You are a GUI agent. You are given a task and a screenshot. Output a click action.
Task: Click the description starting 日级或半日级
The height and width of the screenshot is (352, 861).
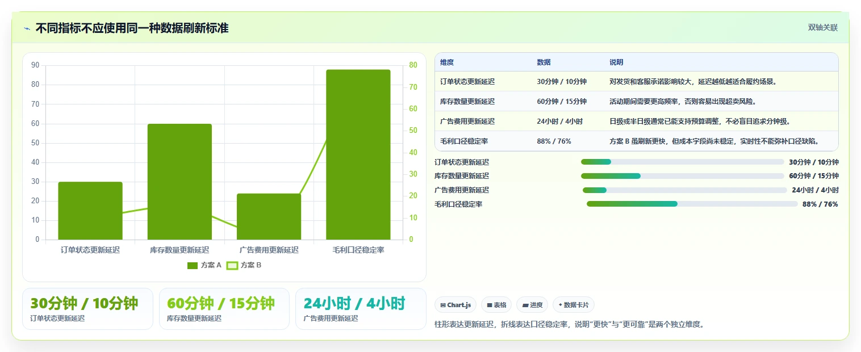click(x=700, y=121)
